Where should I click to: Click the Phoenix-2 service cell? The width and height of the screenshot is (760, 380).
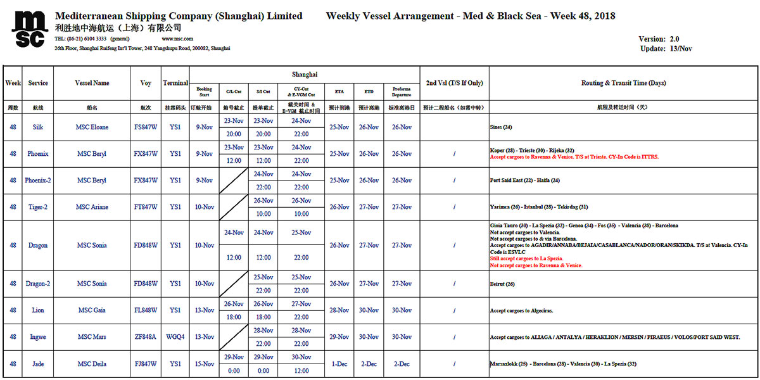click(38, 180)
